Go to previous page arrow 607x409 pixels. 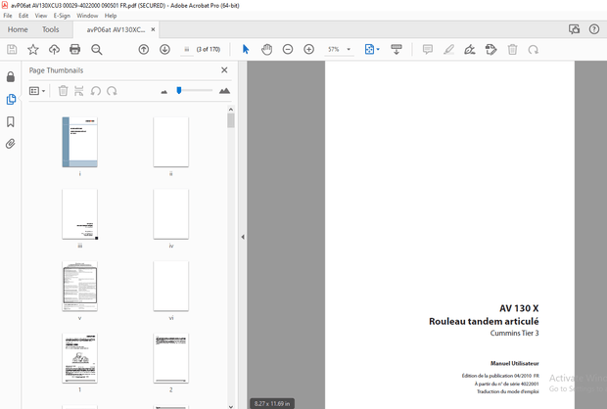pos(144,50)
